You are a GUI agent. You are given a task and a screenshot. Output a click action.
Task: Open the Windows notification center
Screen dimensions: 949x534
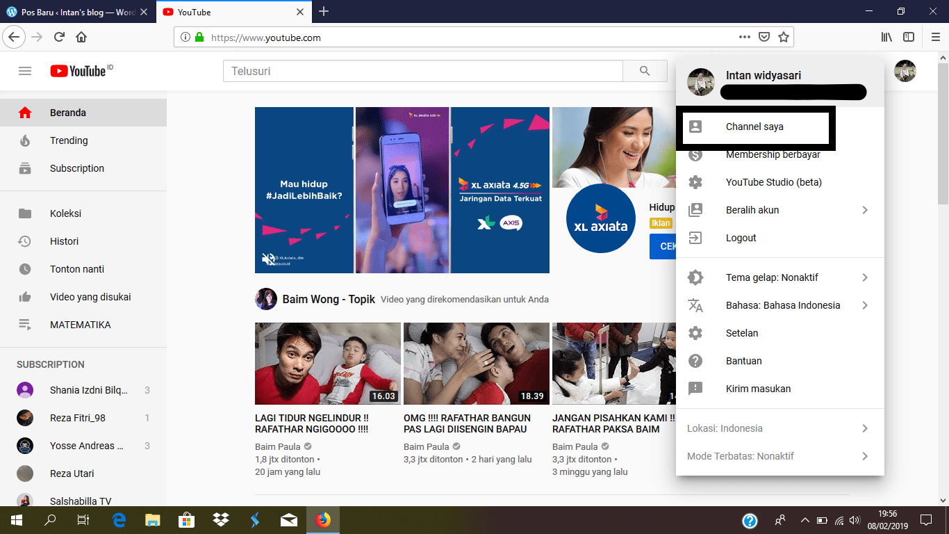click(x=926, y=520)
